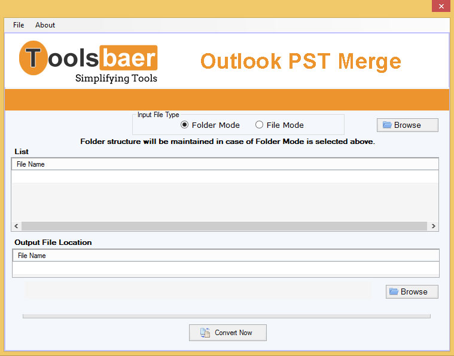Image resolution: width=454 pixels, height=356 pixels.
Task: Click the folder icon on the input Browse button
Action: coord(387,125)
